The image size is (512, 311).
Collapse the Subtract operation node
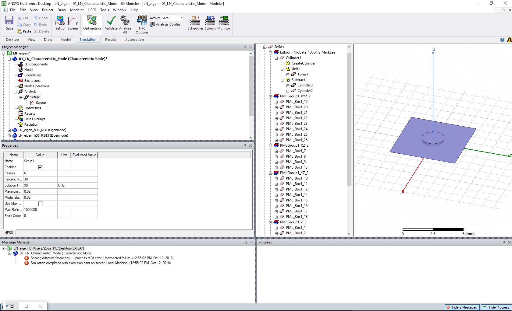click(282, 80)
